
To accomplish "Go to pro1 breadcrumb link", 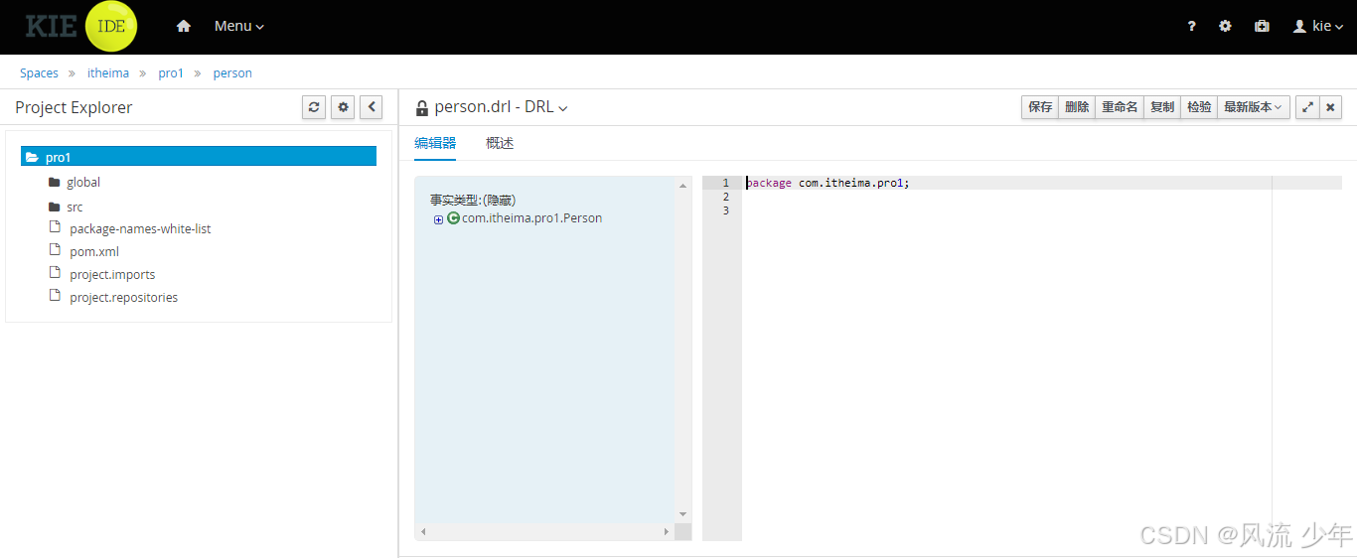I will [x=171, y=73].
